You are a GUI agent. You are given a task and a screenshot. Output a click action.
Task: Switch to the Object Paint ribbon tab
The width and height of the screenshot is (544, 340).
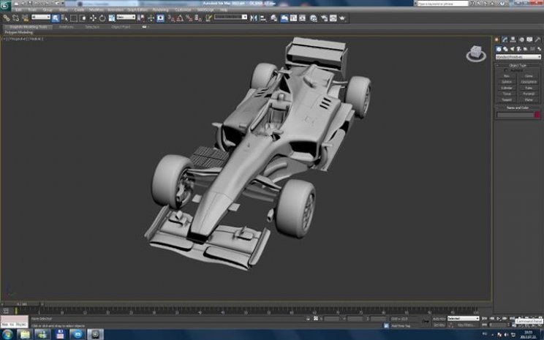pos(121,27)
